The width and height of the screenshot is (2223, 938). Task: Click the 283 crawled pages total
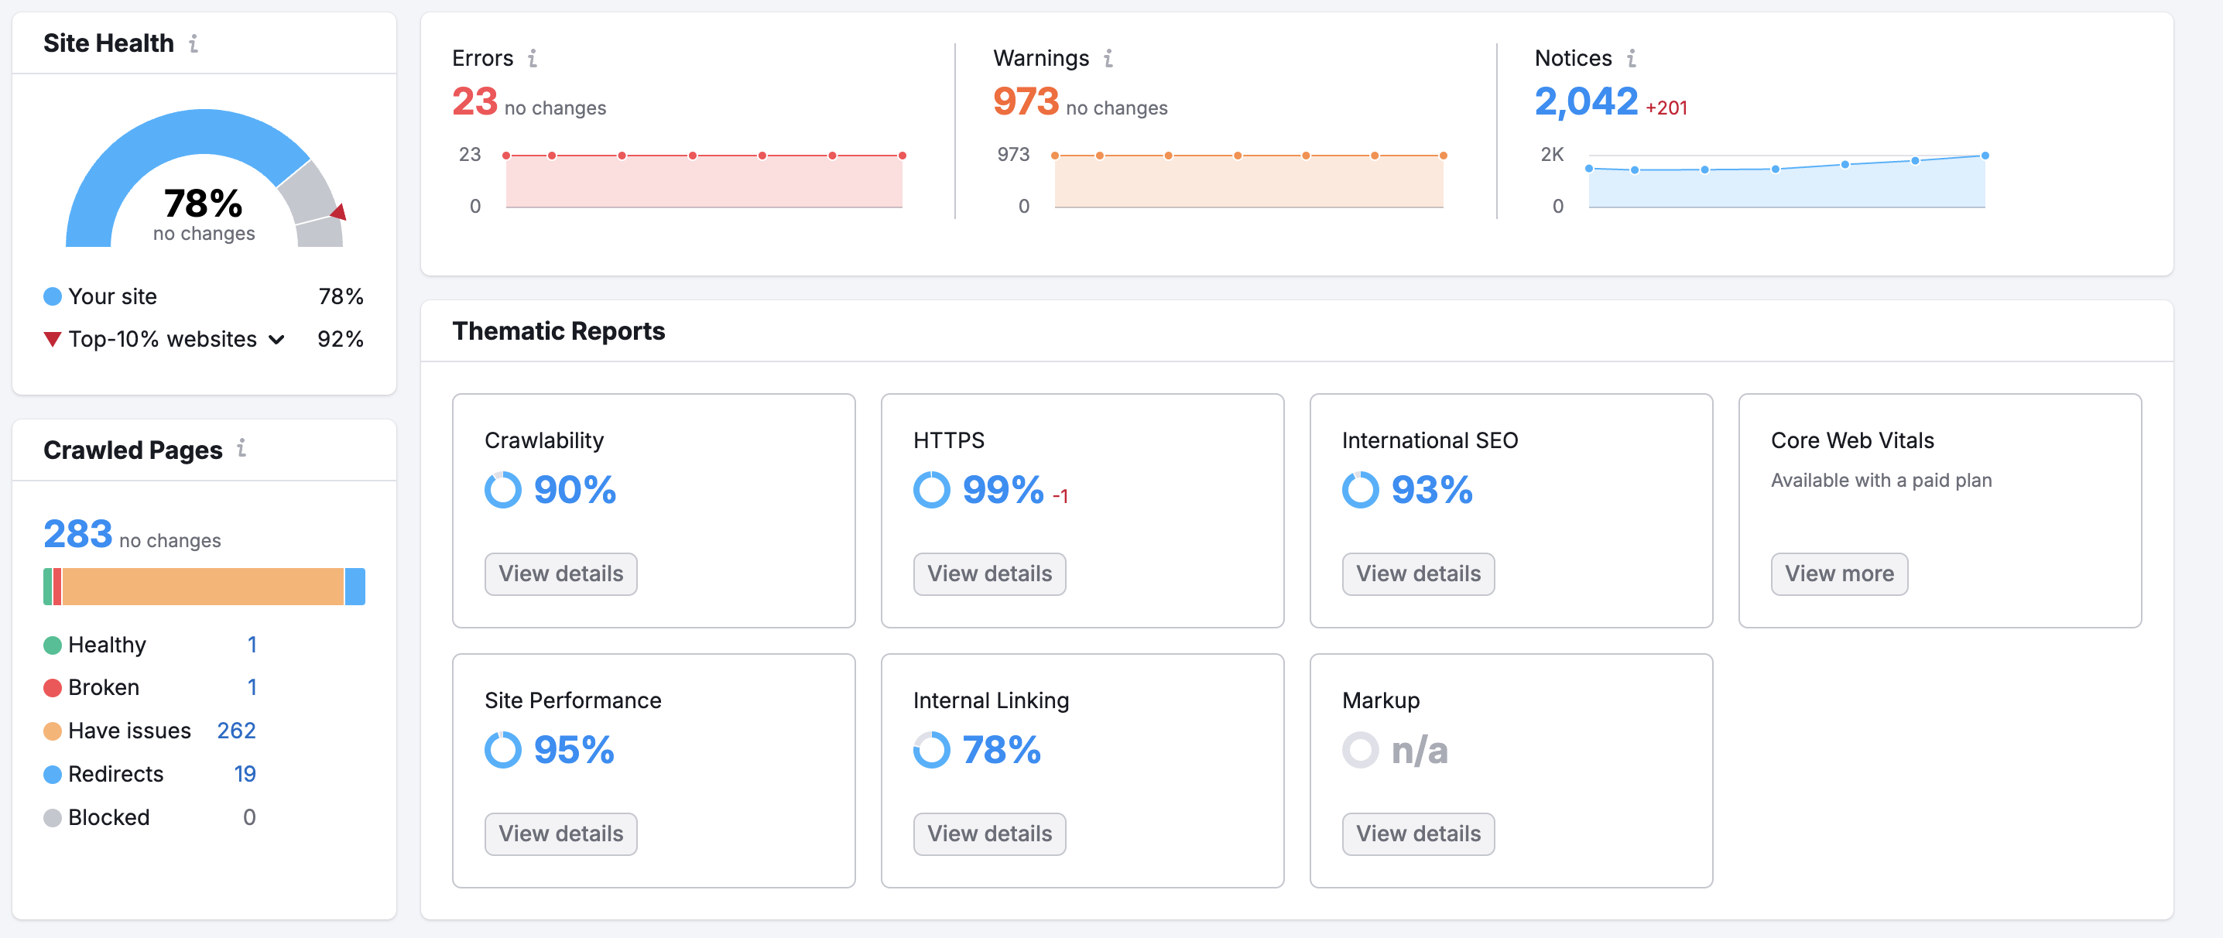click(x=77, y=534)
